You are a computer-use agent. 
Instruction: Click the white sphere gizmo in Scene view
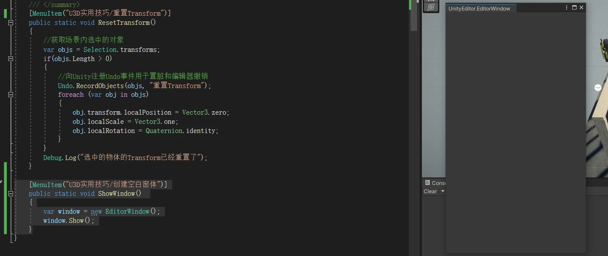point(598,88)
